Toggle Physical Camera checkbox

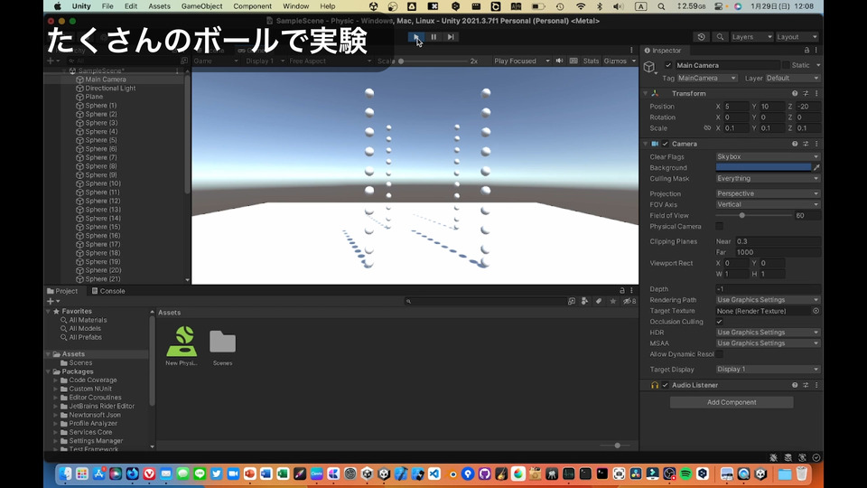720,226
